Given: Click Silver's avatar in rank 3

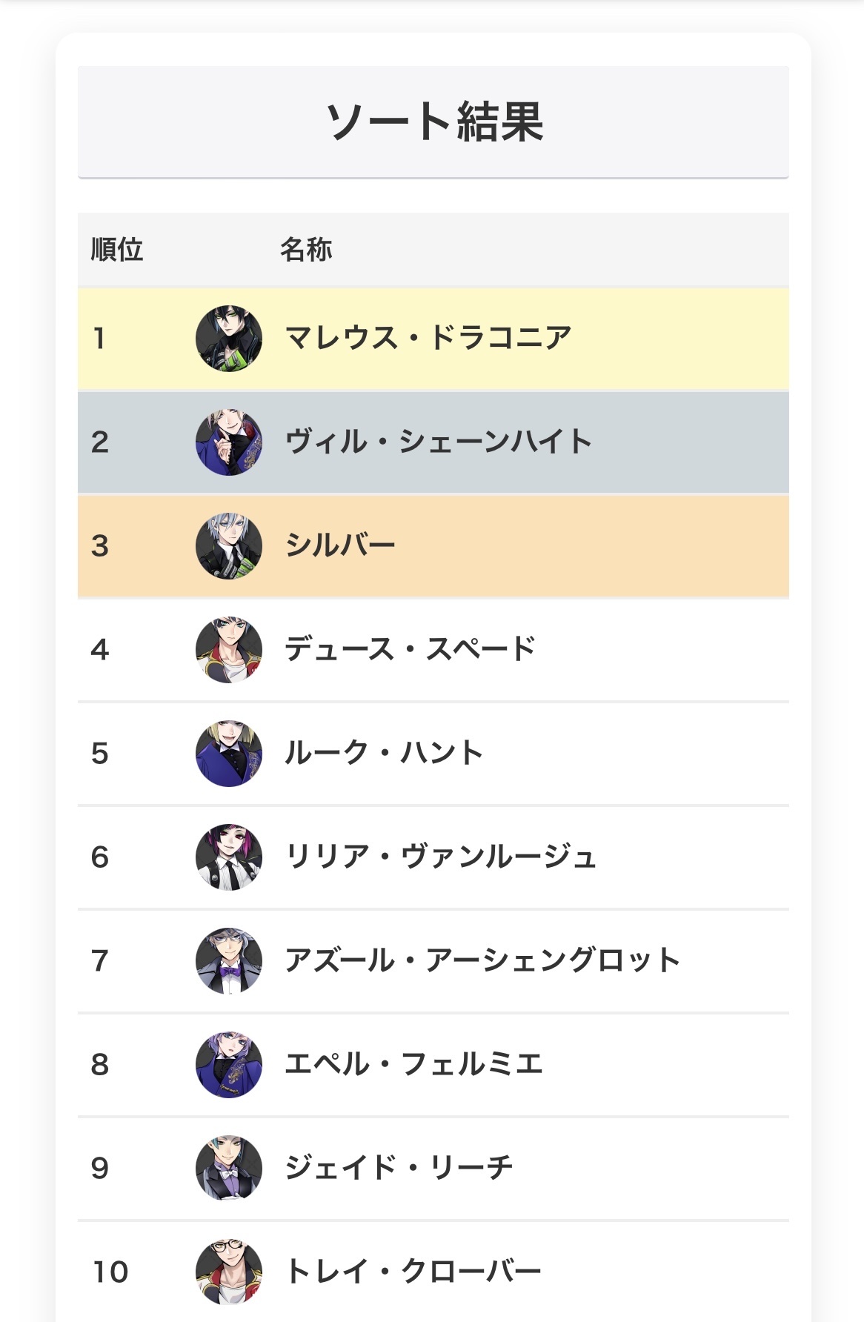Looking at the screenshot, I should (x=229, y=546).
